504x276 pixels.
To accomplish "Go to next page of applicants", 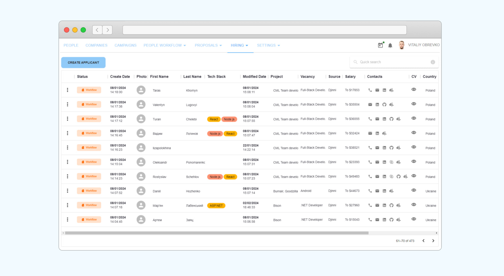I will point(433,241).
